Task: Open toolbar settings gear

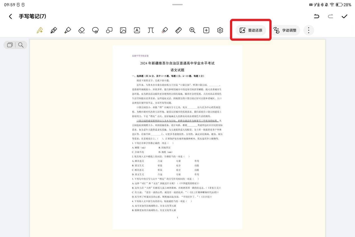Action: [x=220, y=30]
